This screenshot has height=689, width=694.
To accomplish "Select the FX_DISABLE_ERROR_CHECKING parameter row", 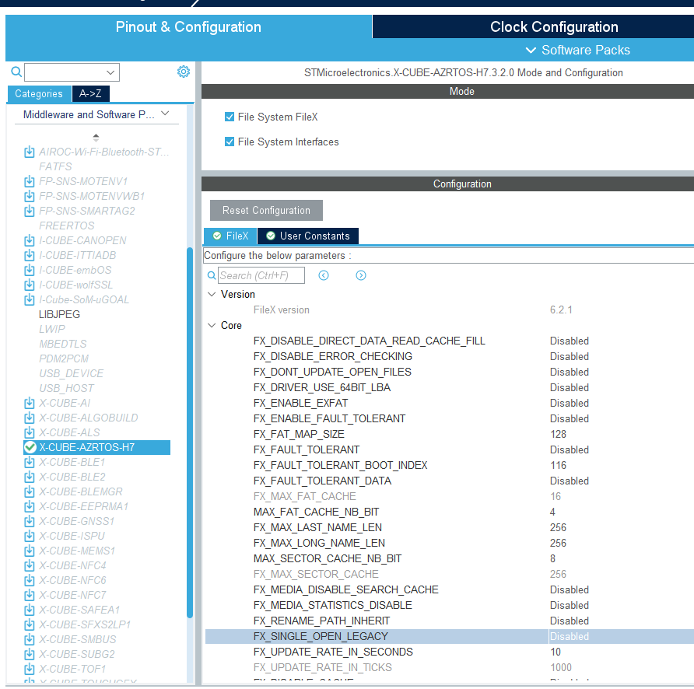I will 449,356.
